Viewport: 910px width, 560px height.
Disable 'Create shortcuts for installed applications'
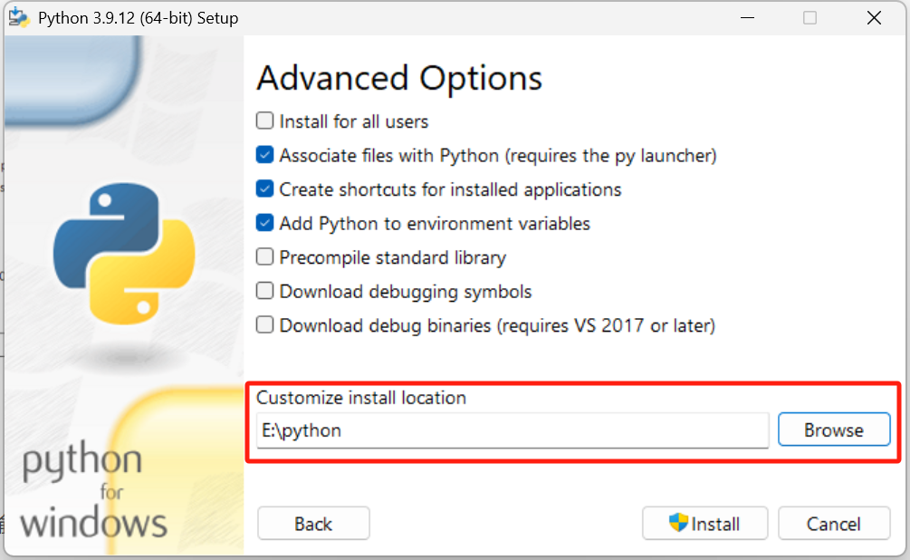point(264,189)
